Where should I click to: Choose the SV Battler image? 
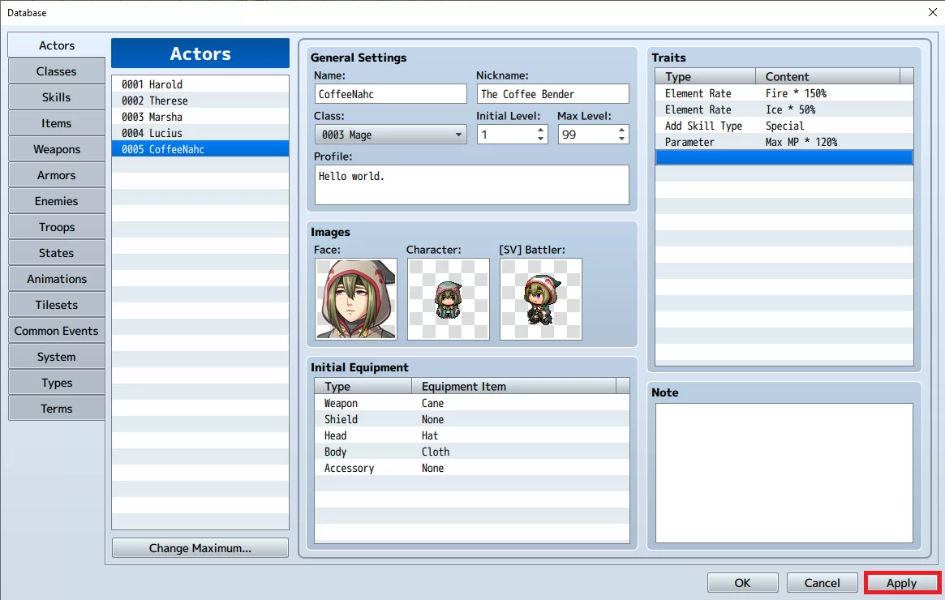tap(540, 299)
